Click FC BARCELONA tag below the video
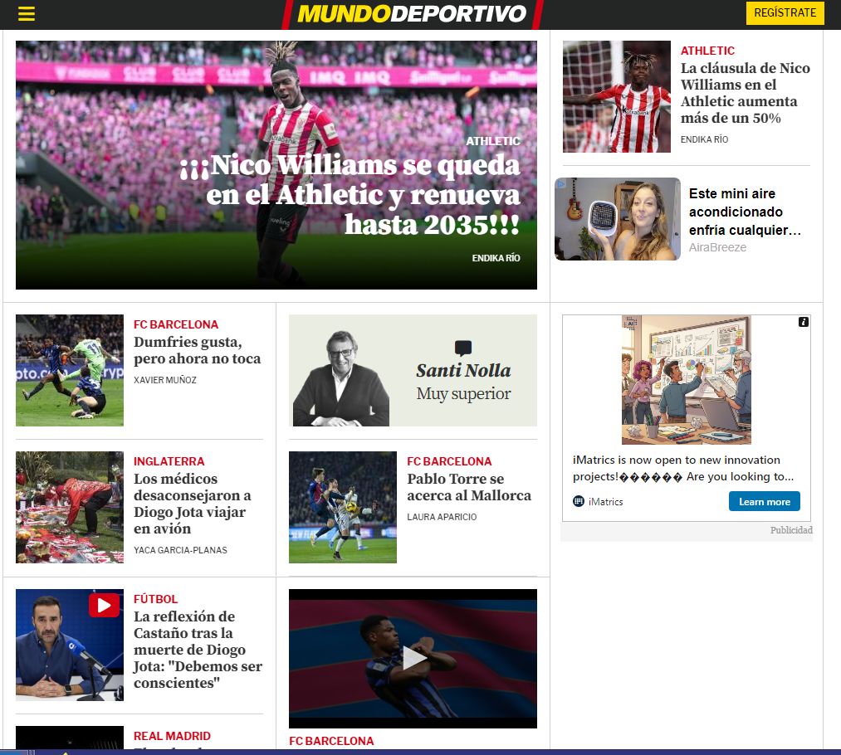Image resolution: width=841 pixels, height=755 pixels. tap(331, 741)
